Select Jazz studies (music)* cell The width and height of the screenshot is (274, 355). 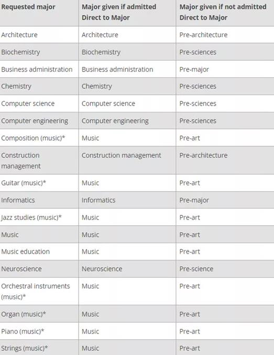pyautogui.click(x=31, y=217)
